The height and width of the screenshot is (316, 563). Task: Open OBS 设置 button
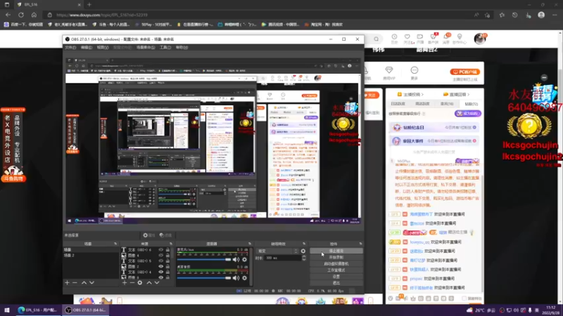336,277
